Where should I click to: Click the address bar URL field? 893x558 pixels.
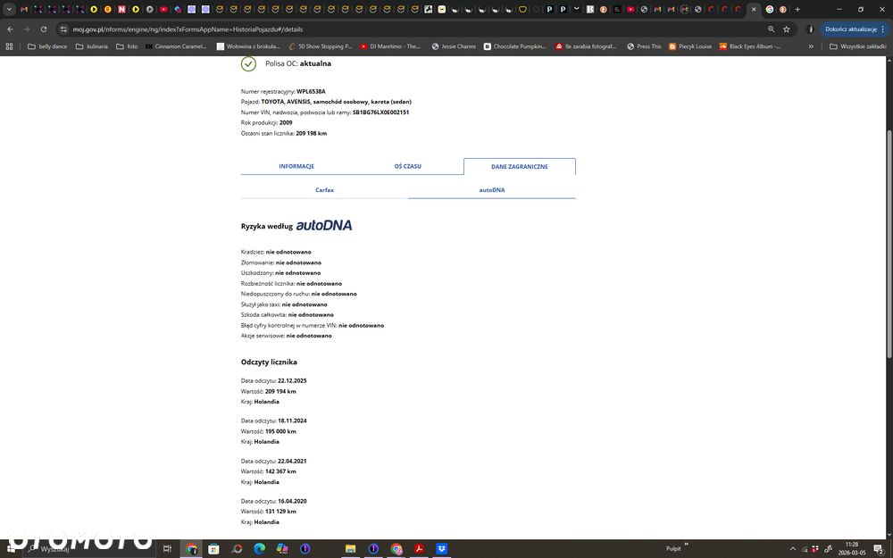(410, 29)
